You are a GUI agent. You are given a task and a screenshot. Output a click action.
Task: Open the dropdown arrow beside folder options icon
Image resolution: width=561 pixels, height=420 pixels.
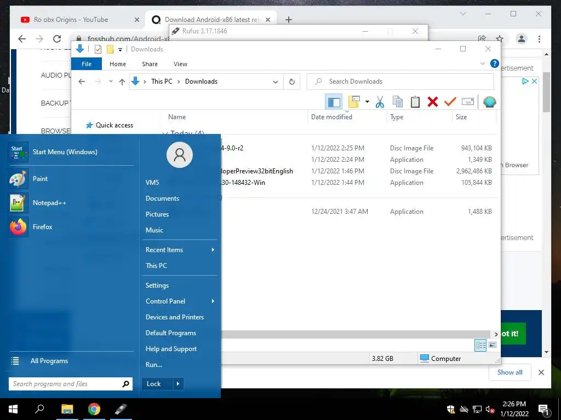click(x=367, y=102)
